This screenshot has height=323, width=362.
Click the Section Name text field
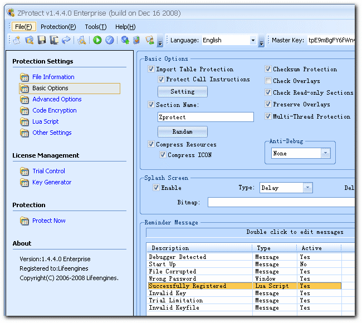tap(206, 118)
